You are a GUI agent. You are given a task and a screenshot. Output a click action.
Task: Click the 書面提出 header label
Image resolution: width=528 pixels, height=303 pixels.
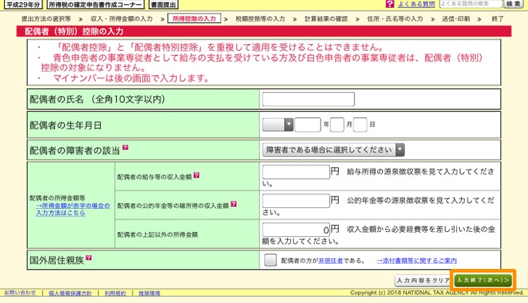pyautogui.click(x=163, y=5)
